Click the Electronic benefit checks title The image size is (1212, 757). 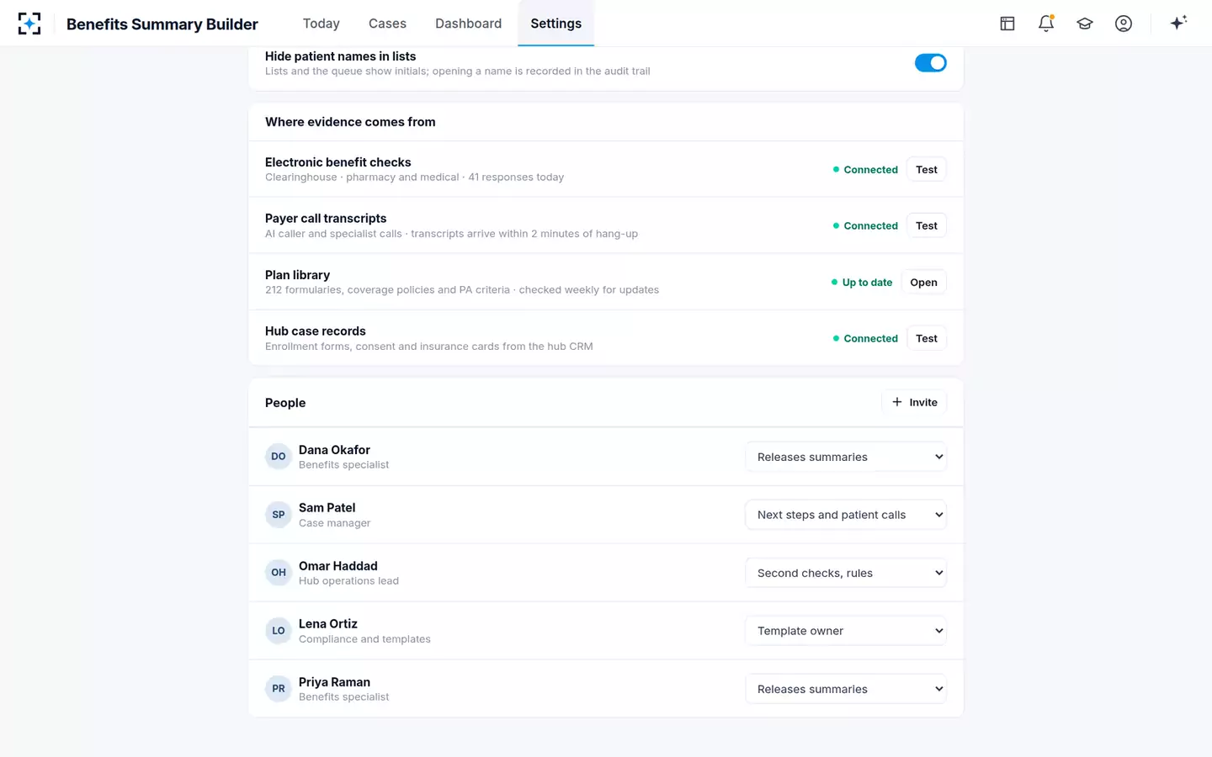point(338,162)
